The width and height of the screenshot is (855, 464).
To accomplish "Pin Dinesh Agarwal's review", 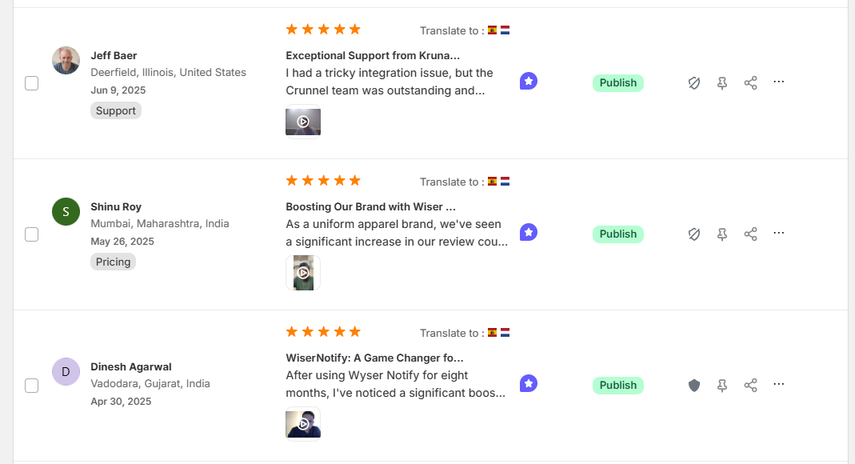I will [x=722, y=386].
